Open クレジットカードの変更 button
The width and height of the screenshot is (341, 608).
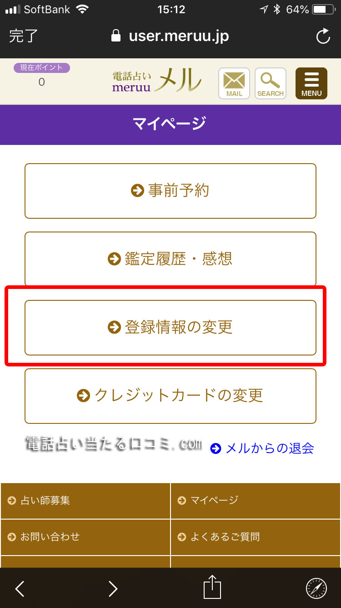pyautogui.click(x=170, y=396)
